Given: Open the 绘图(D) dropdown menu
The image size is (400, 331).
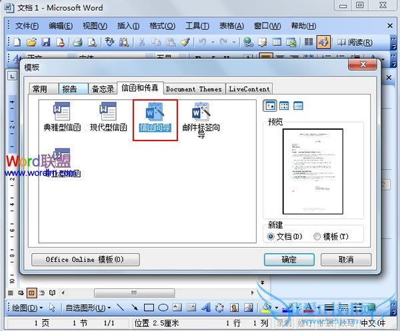Looking at the screenshot, I should (x=27, y=308).
